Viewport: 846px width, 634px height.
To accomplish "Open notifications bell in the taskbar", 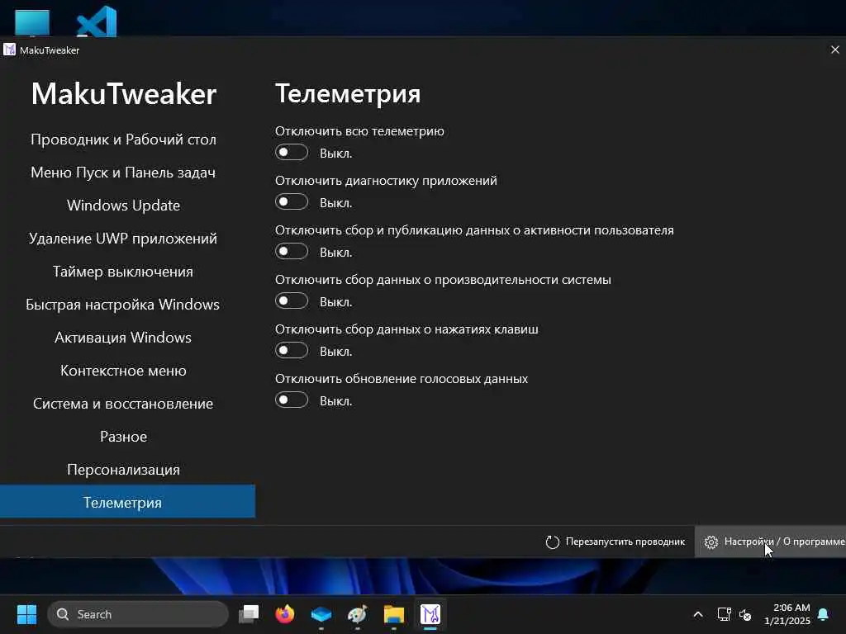I will pos(824,614).
